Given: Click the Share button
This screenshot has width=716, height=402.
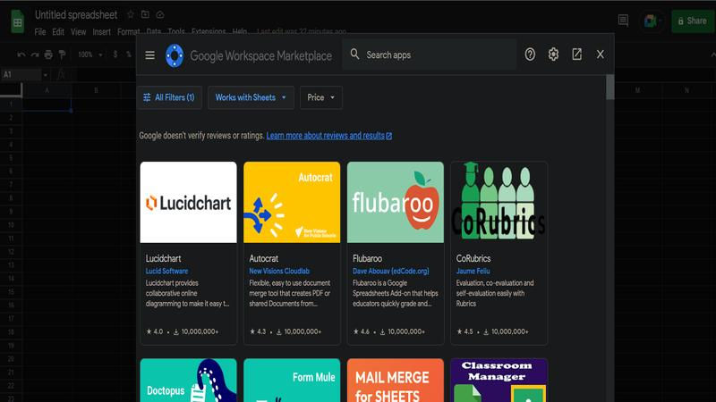Looking at the screenshot, I should coord(693,21).
